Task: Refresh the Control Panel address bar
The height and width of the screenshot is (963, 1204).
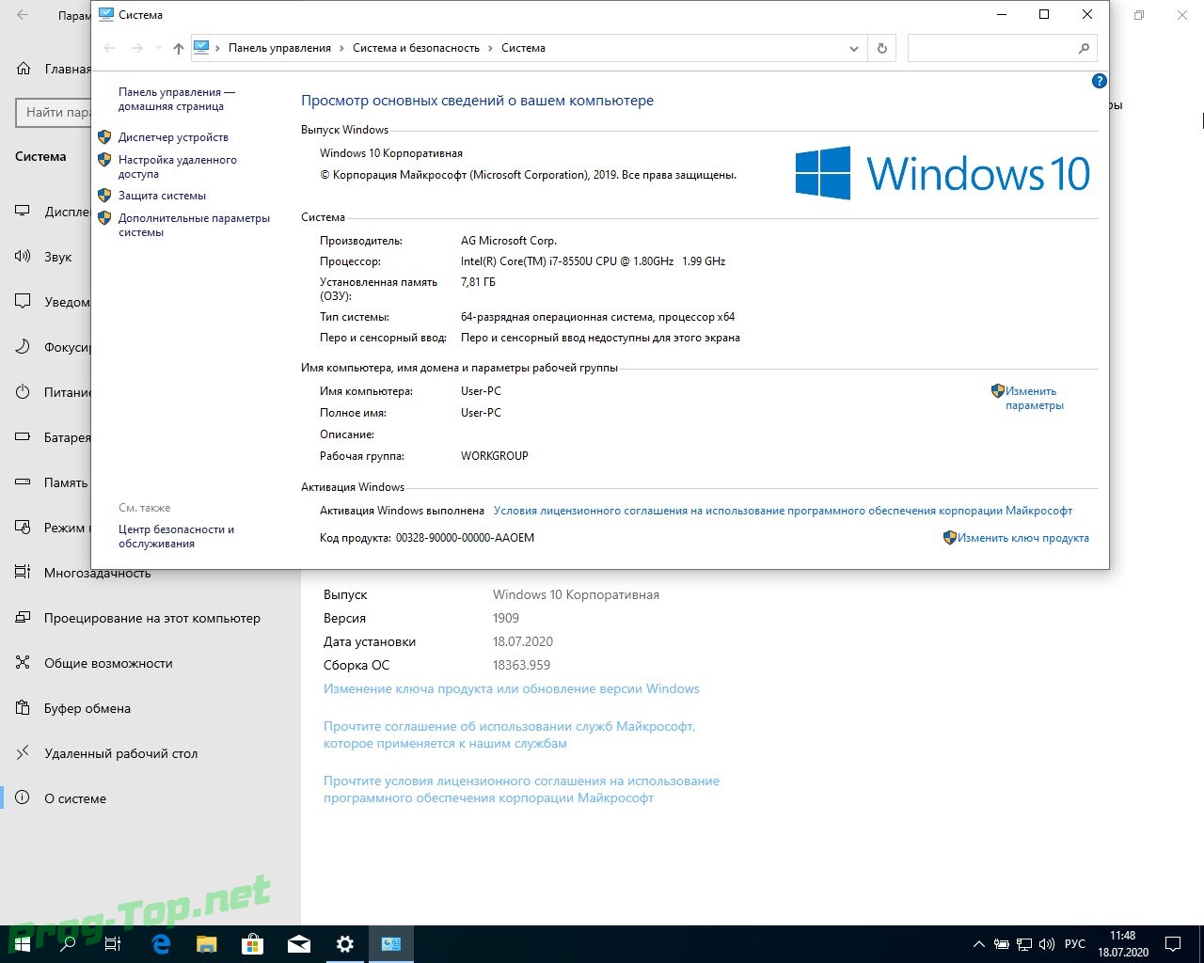Action: tap(882, 48)
